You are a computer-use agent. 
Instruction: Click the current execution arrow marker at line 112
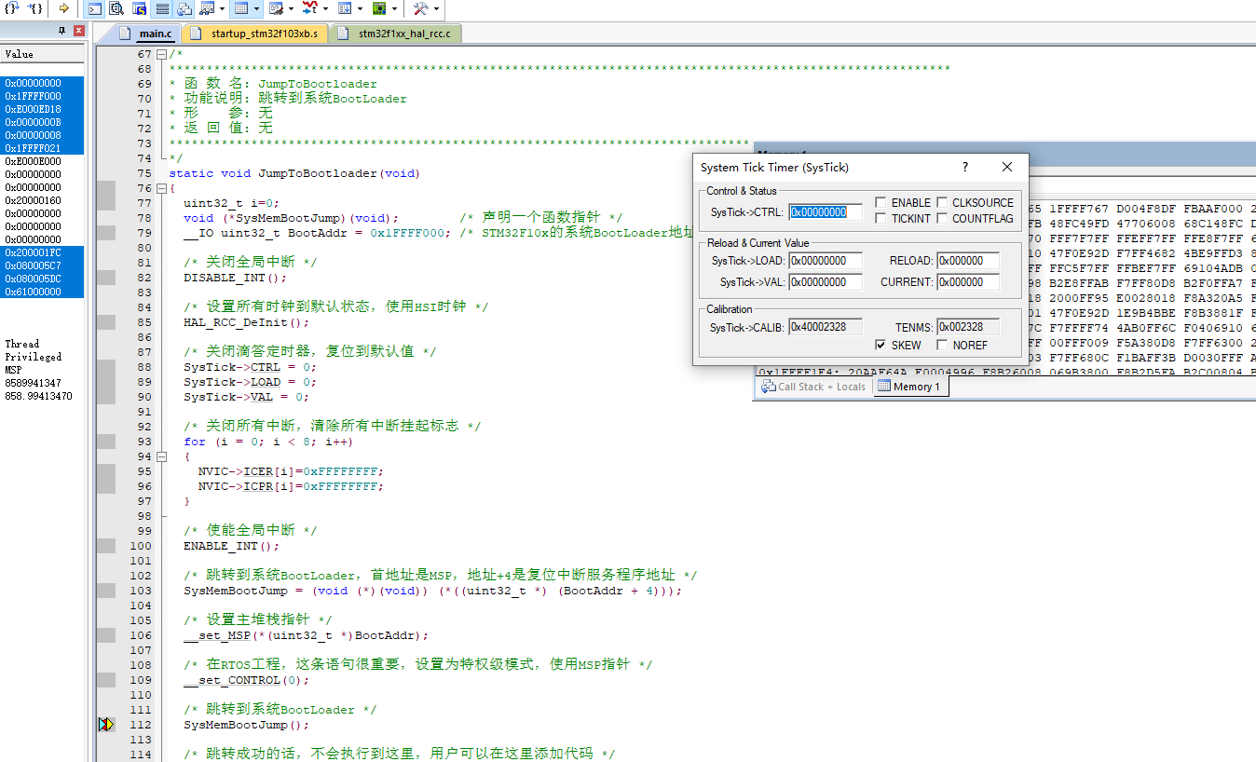coord(106,725)
